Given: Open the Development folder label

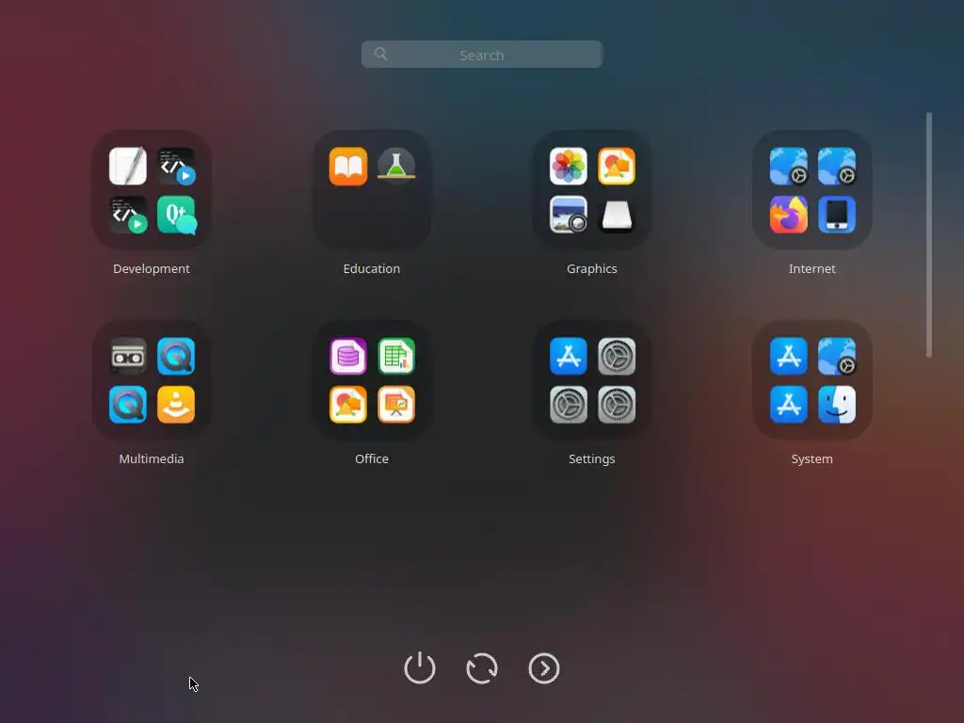Looking at the screenshot, I should point(152,268).
